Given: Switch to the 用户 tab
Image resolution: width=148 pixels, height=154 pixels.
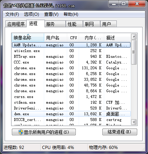Looking at the screenshot, I should pos(108,24).
